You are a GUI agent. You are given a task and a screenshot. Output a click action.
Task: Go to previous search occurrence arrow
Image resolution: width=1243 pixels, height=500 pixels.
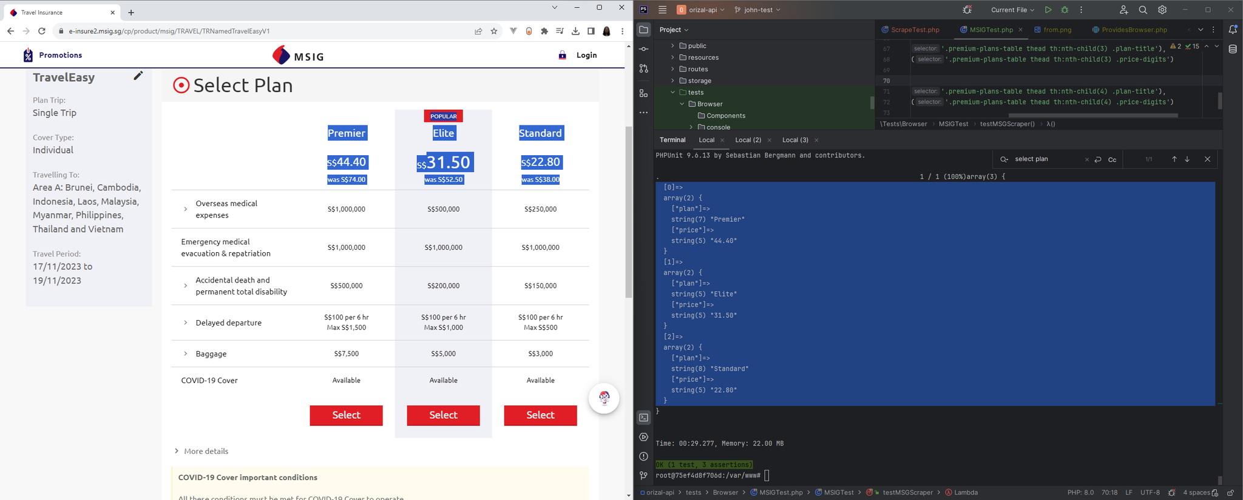pyautogui.click(x=1174, y=159)
